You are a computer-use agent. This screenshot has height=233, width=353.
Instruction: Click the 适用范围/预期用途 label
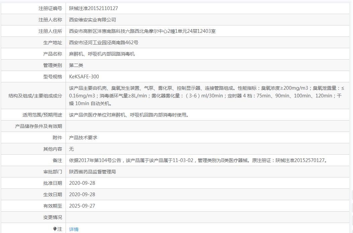[x=42, y=115]
